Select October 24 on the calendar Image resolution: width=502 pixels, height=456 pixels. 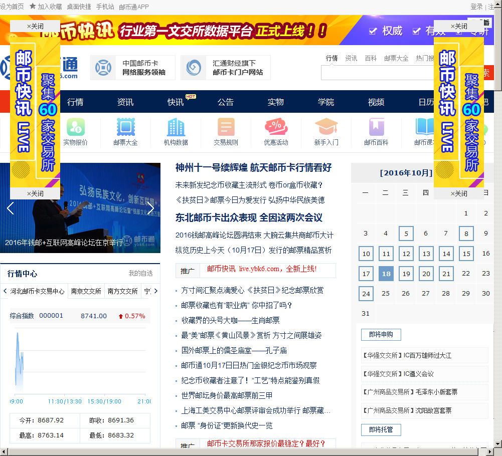click(x=366, y=294)
